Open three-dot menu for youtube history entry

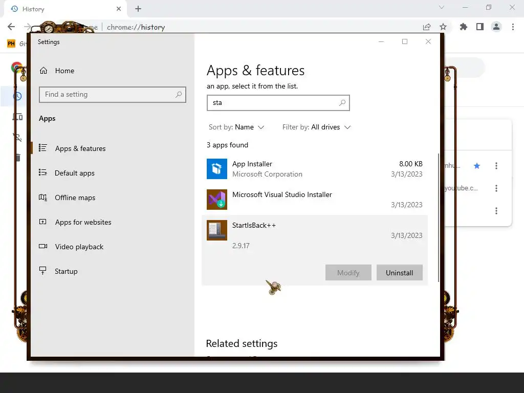click(496, 188)
